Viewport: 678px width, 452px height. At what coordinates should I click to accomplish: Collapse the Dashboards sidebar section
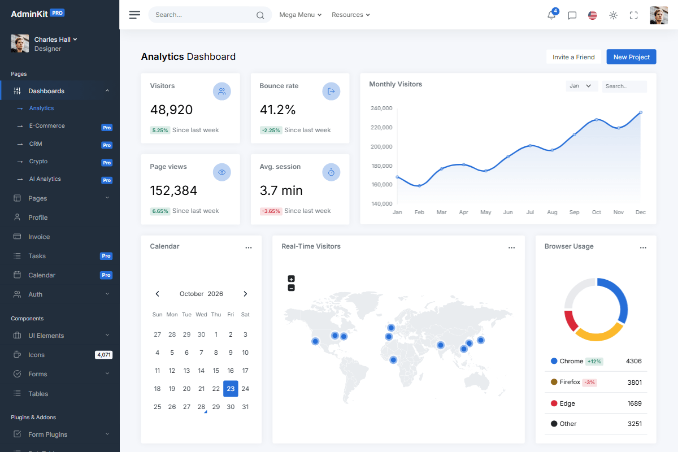point(107,91)
